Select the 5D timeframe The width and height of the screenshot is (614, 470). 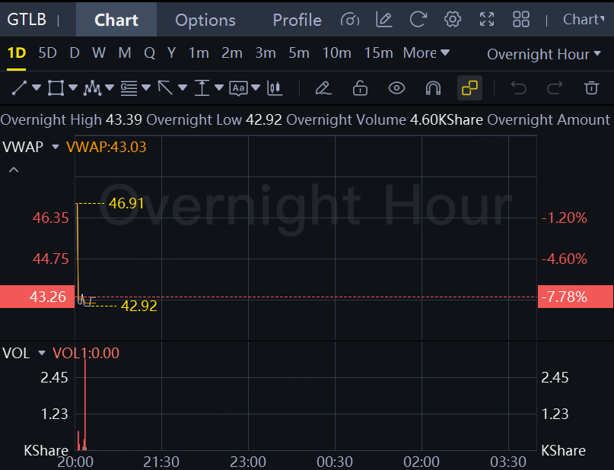[x=47, y=52]
